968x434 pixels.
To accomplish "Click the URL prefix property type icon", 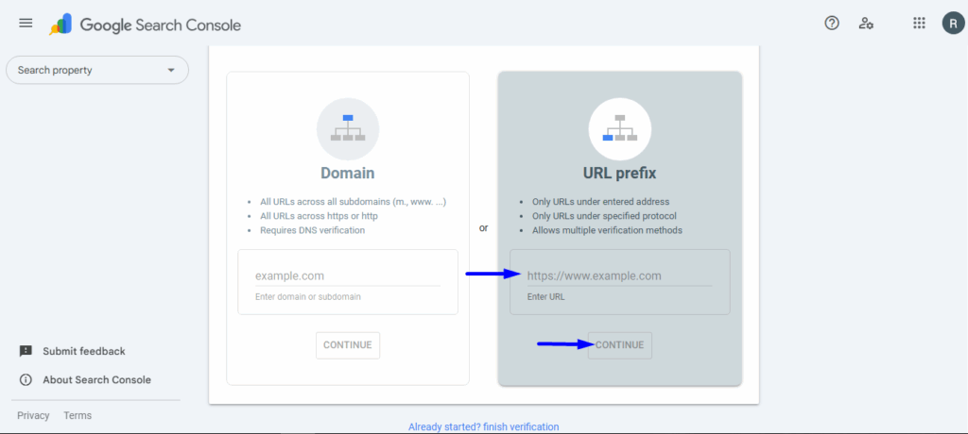I will [x=620, y=129].
